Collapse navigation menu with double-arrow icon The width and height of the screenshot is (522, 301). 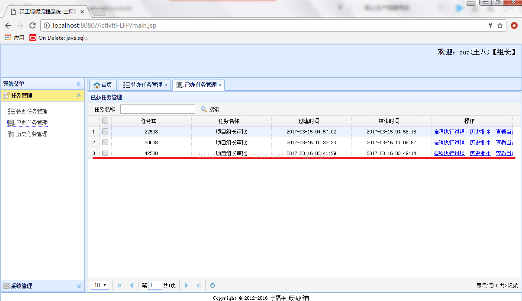pos(79,84)
